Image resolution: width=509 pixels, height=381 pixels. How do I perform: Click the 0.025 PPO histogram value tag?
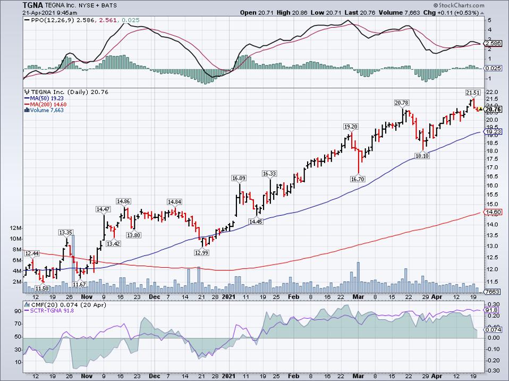click(x=493, y=69)
